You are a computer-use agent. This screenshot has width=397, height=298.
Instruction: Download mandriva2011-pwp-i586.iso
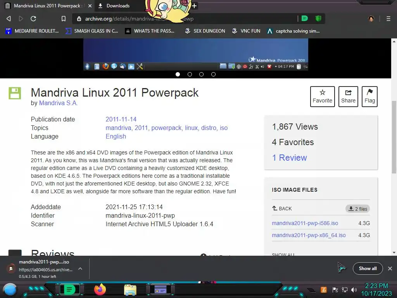coord(305,223)
